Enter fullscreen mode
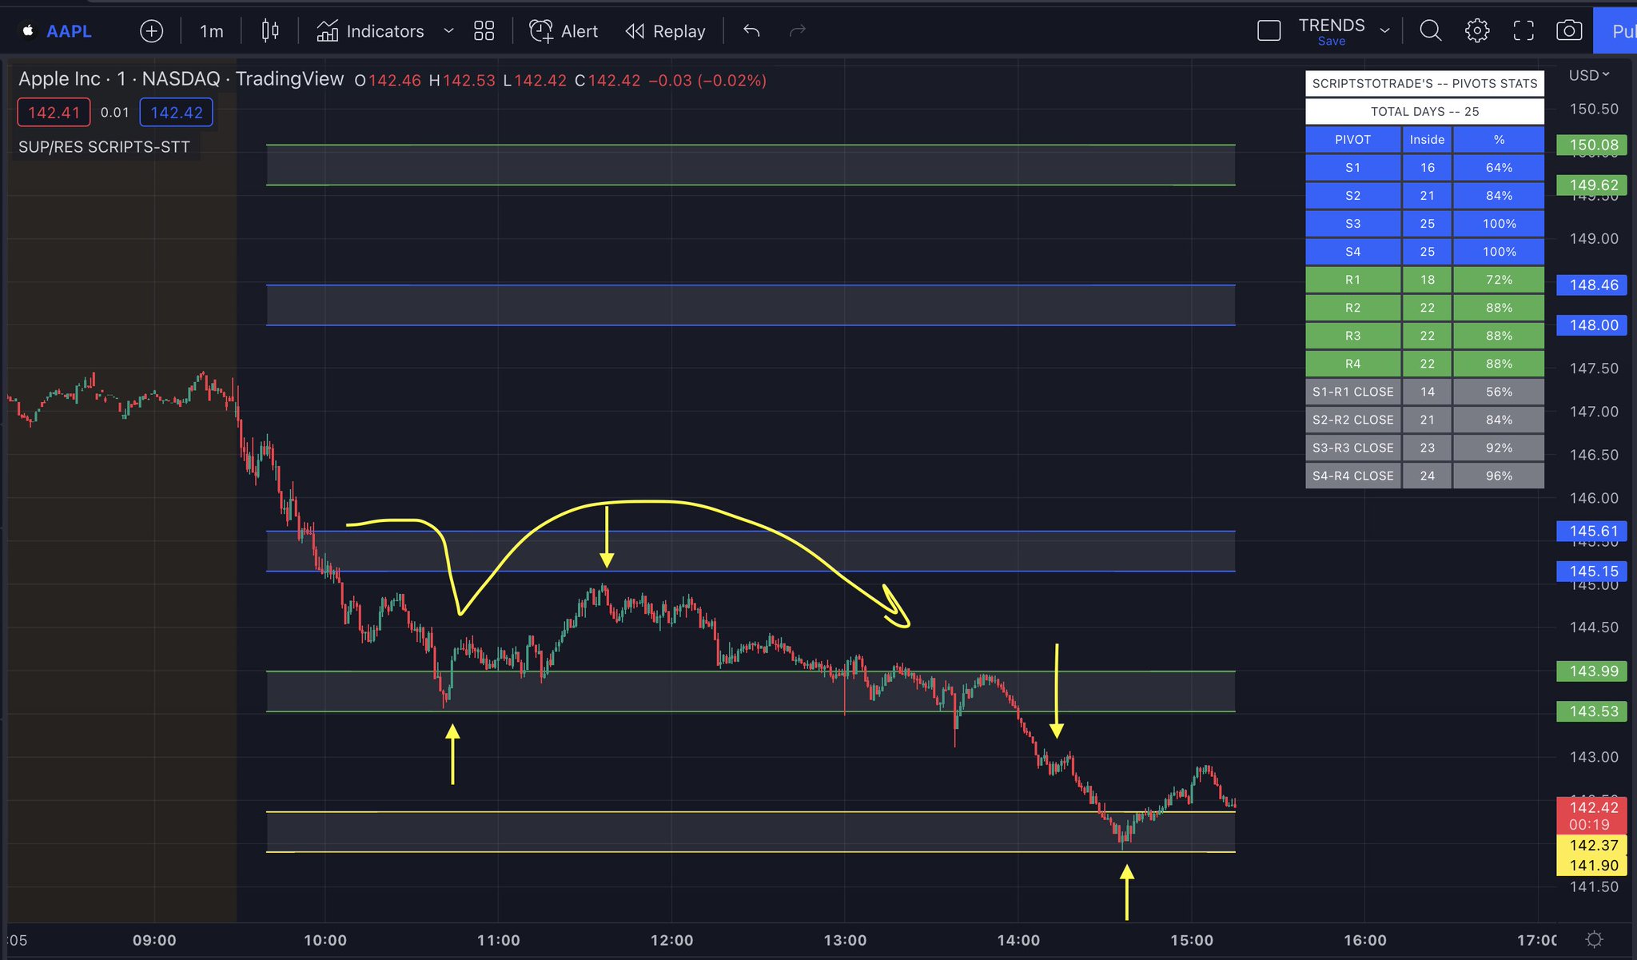The width and height of the screenshot is (1637, 960). [1523, 30]
